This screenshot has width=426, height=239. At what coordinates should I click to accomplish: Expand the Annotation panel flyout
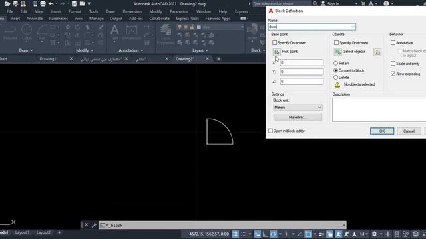click(x=130, y=50)
